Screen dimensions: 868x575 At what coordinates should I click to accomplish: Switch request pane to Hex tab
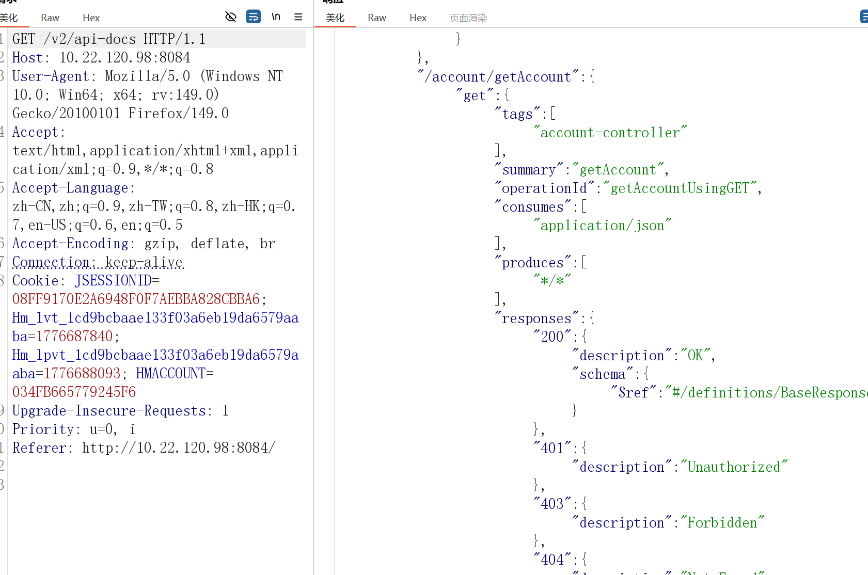tap(91, 18)
